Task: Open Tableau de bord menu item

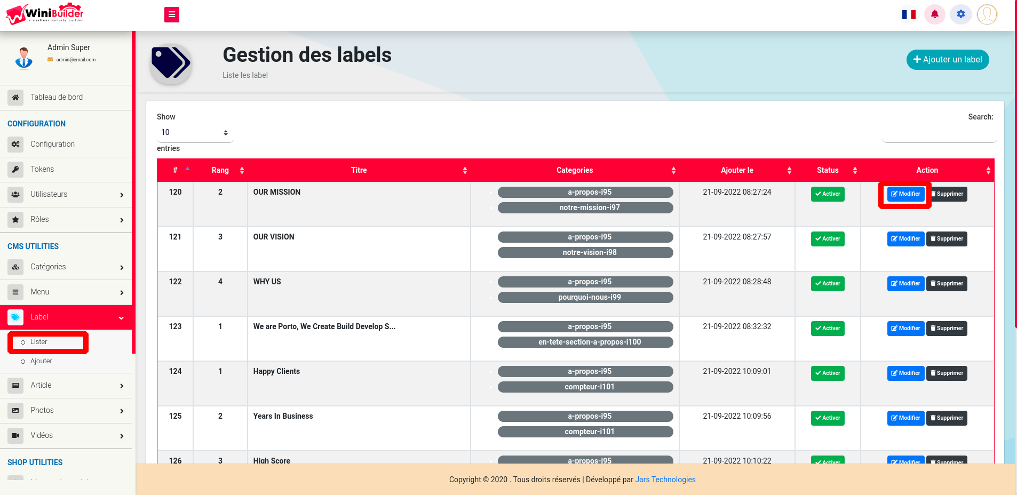Action: [66, 98]
